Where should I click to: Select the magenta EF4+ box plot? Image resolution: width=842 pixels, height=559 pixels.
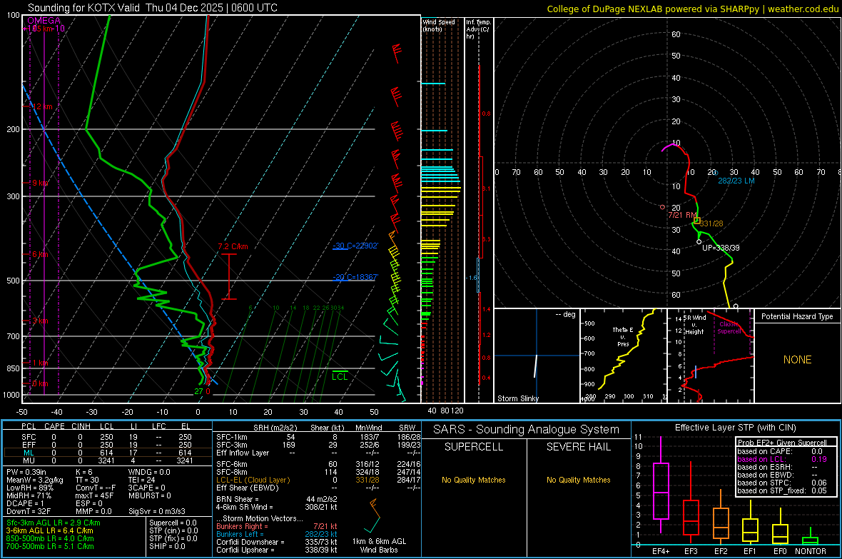tap(661, 485)
